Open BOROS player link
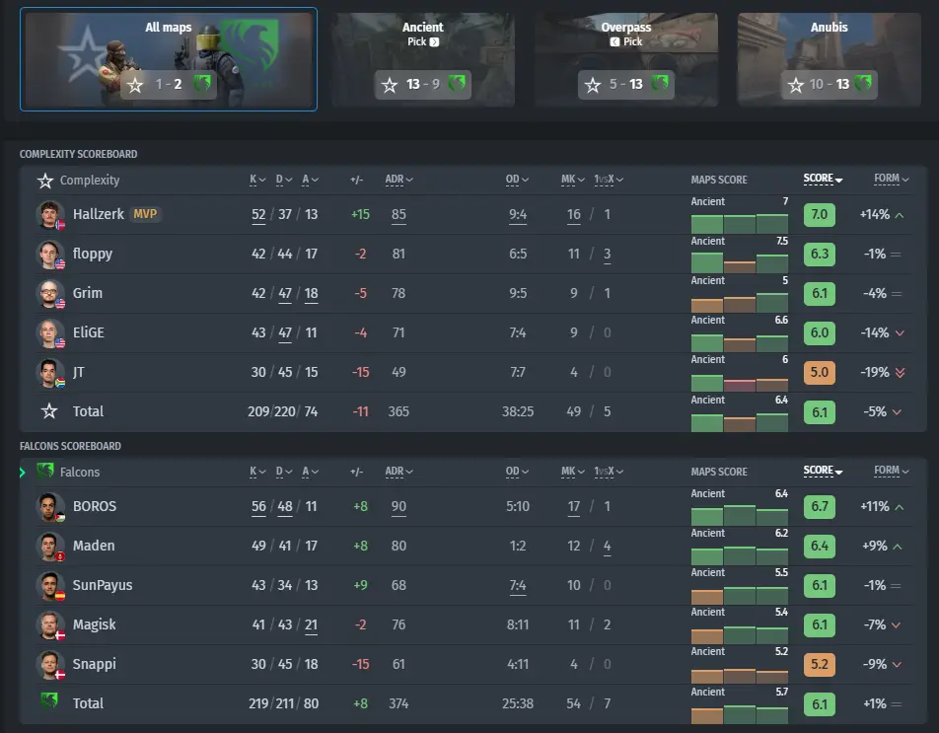939x733 pixels. [95, 507]
